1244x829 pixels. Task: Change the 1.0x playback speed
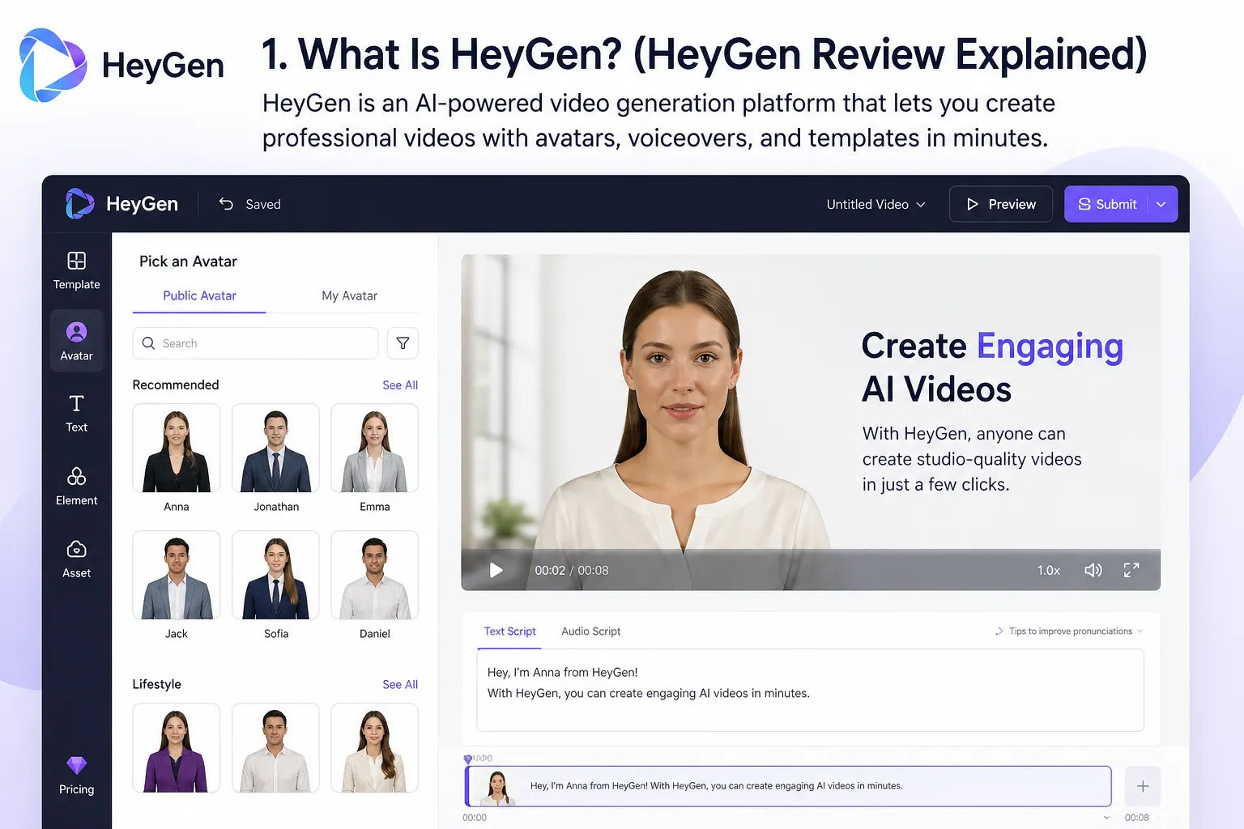[x=1049, y=570]
